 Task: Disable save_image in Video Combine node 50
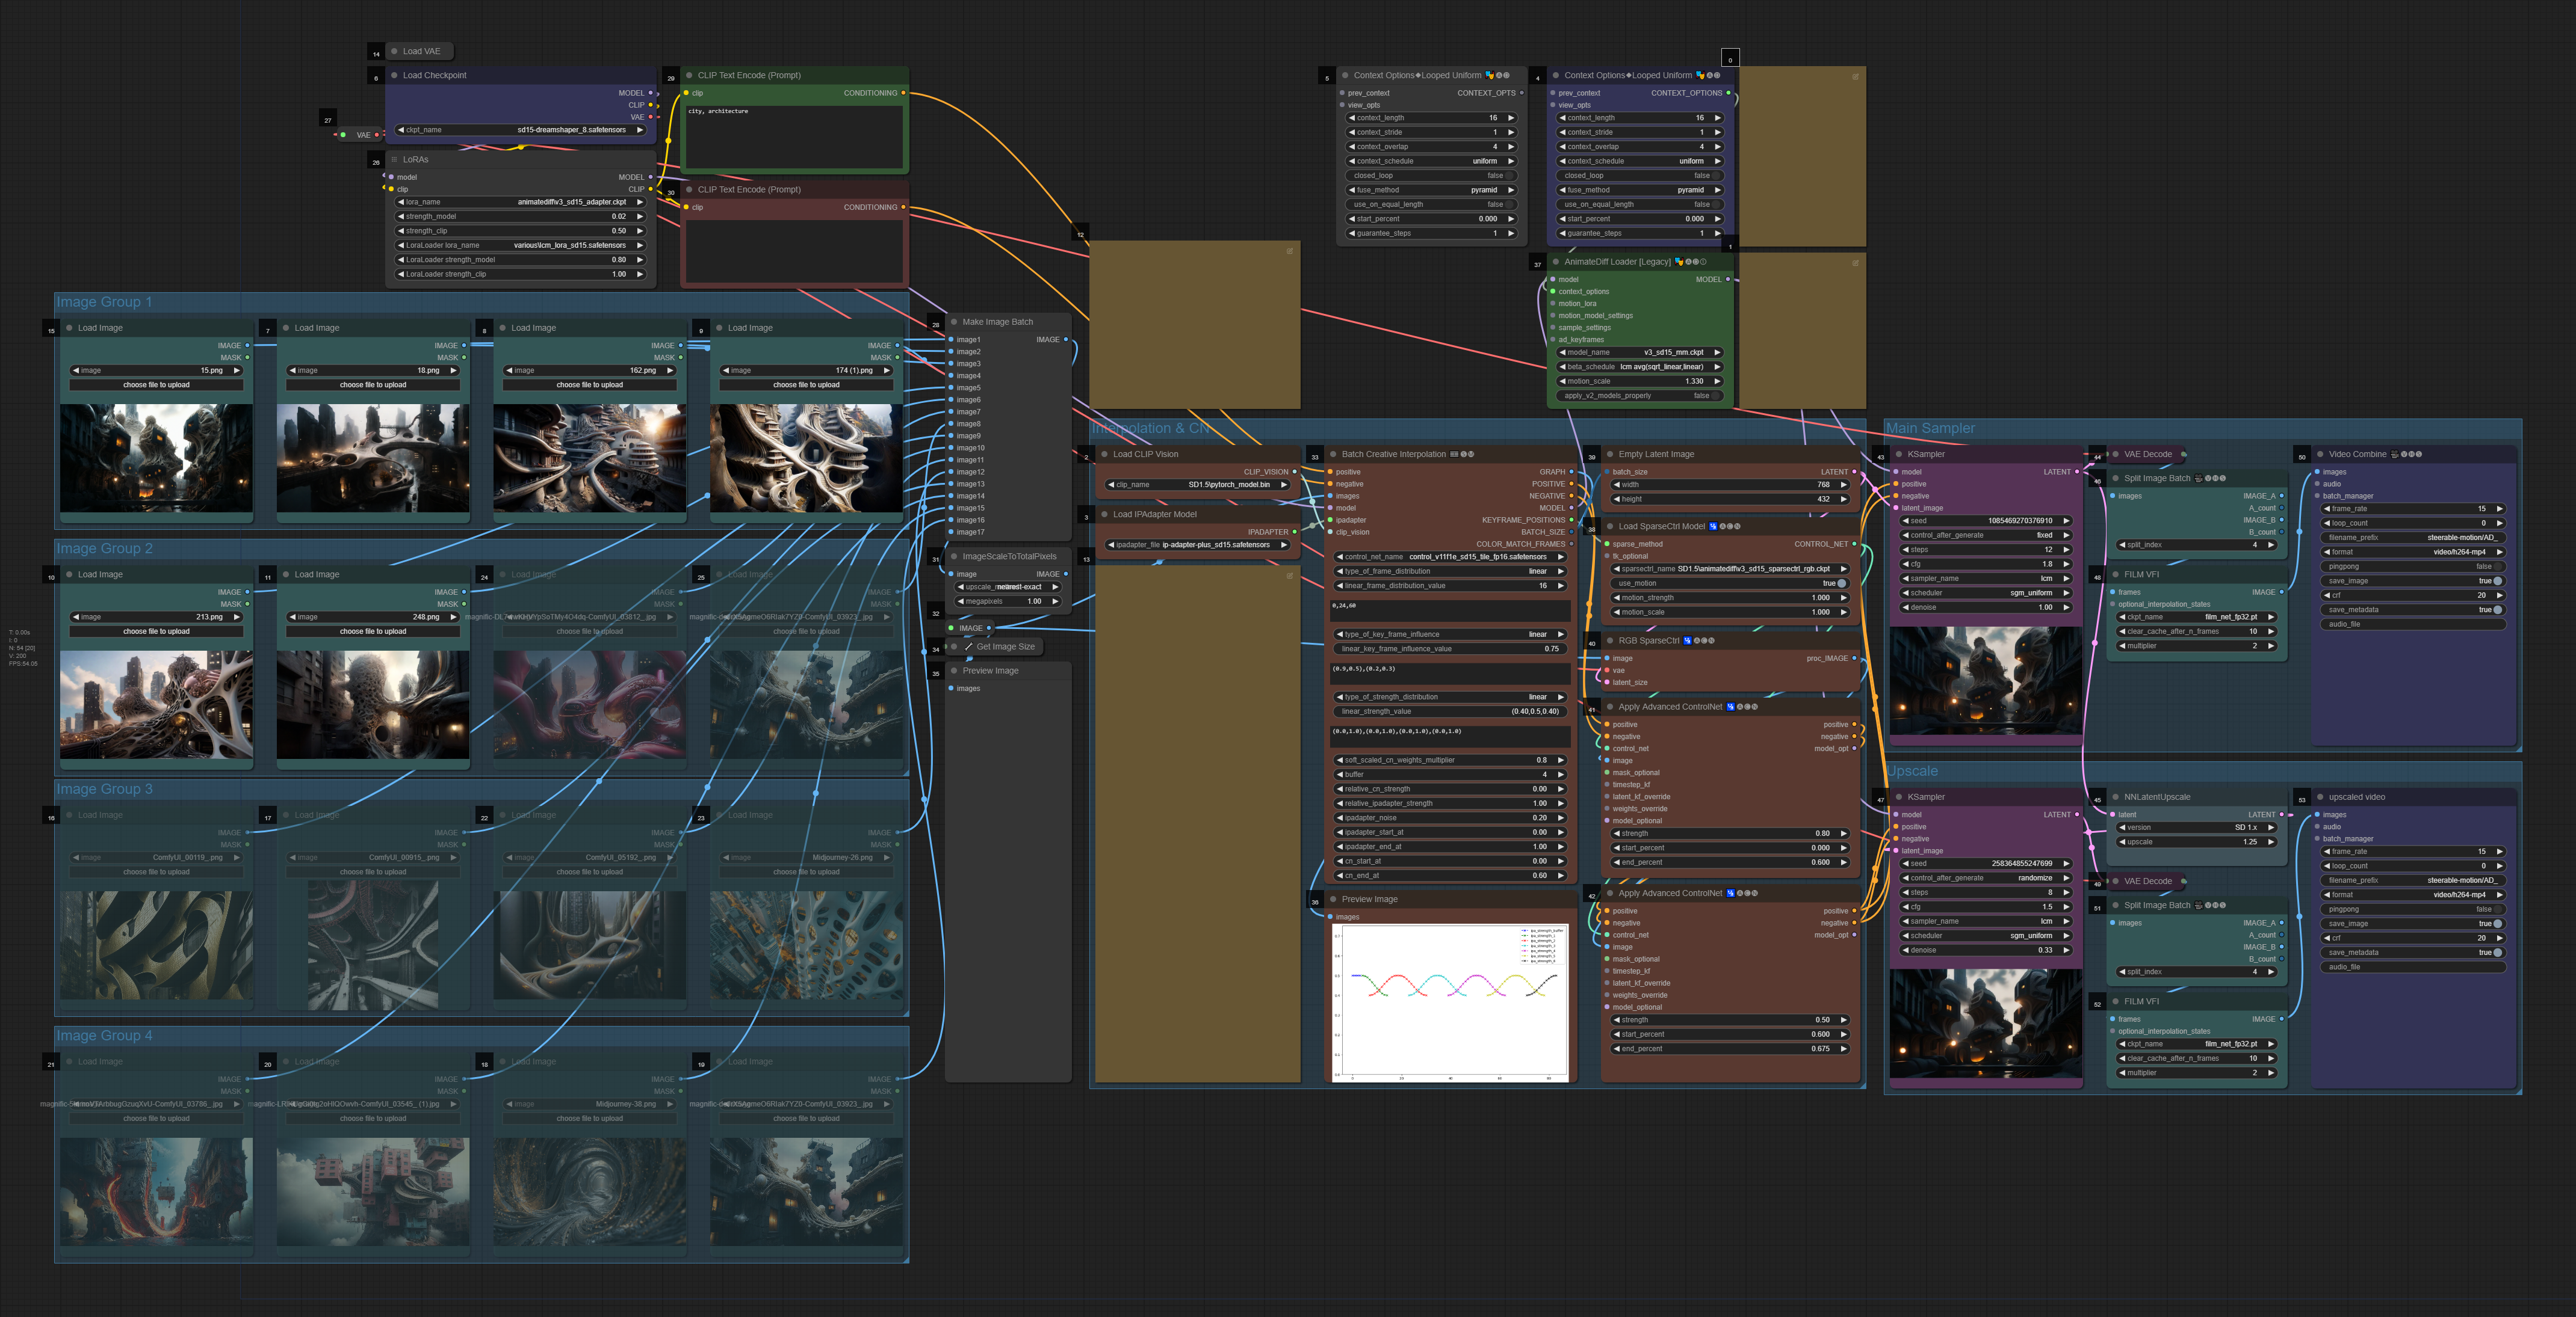point(2413,580)
